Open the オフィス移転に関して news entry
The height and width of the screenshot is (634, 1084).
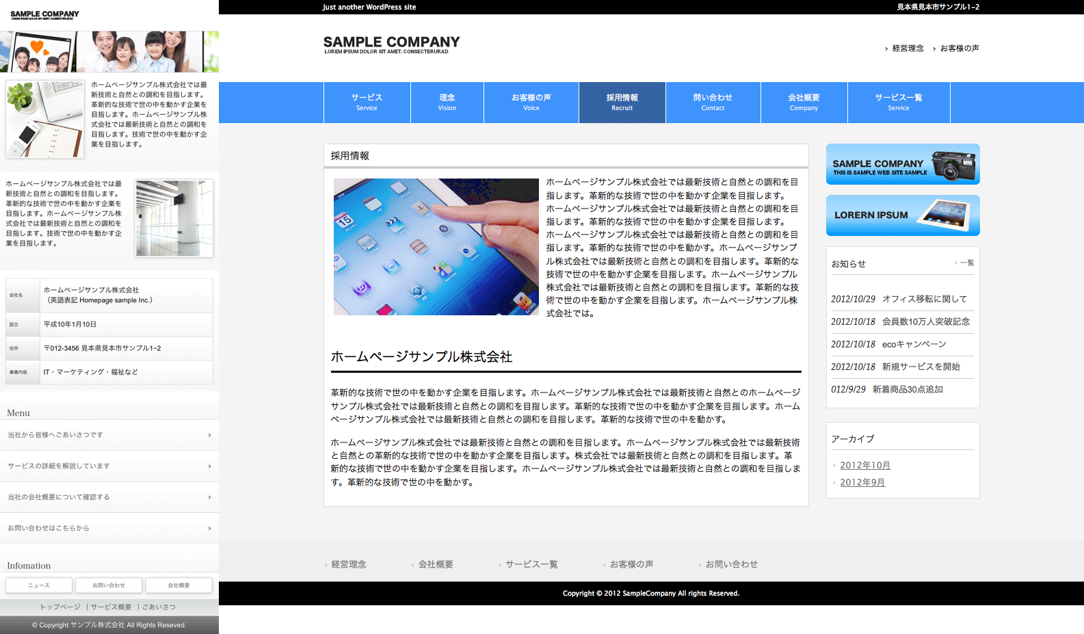[924, 299]
